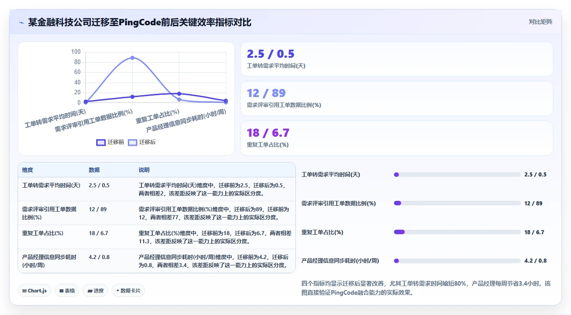Click the header icon beside the title
Viewport: 571px width, 315px height.
[x=21, y=23]
